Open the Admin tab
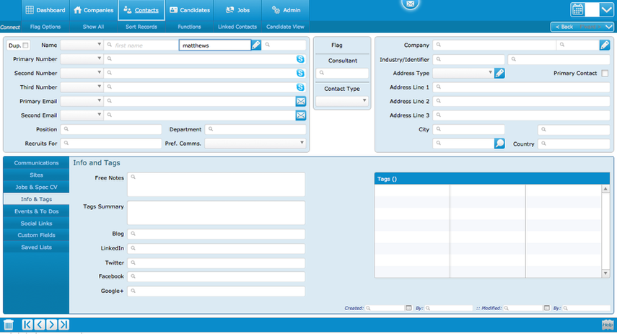 click(286, 10)
